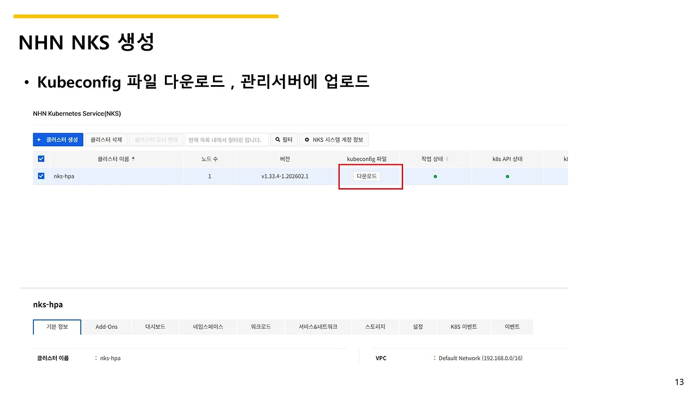Click the kubeconfig 파일 column header

[x=366, y=159]
